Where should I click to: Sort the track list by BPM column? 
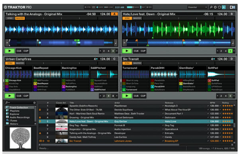tap(212, 103)
